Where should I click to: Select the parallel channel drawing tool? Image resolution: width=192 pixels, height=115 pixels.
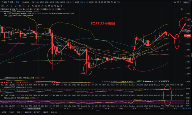point(11,6)
